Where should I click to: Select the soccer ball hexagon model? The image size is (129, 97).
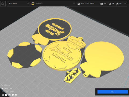tap(25, 55)
